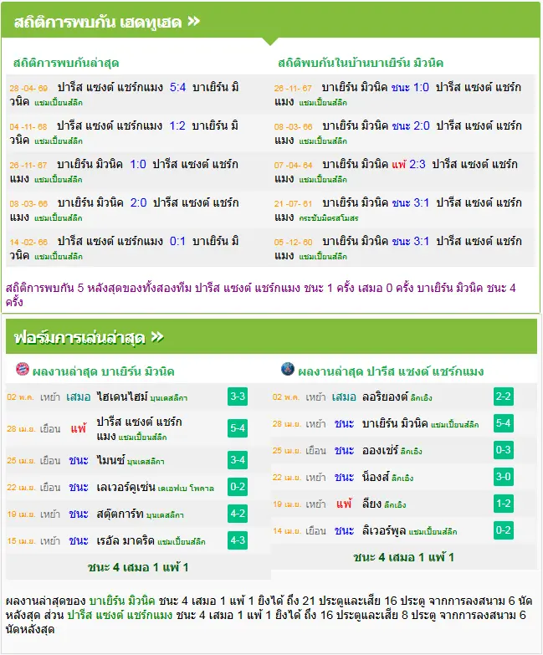Click PSG's 5-4 badge against บาเยิร์น มิวนิค
Image resolution: width=543 pixels, height=655 pixels.
(504, 423)
